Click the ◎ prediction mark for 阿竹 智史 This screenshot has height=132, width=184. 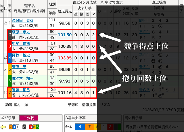[6, 58]
